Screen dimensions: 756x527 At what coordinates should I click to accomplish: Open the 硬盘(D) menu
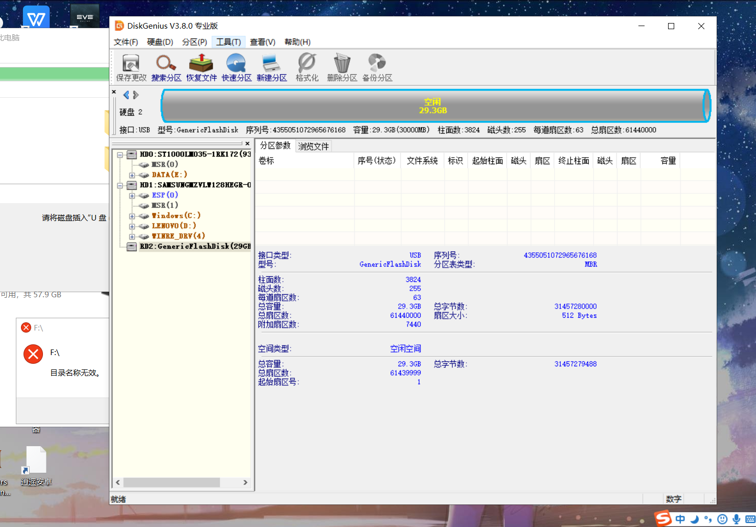click(160, 42)
